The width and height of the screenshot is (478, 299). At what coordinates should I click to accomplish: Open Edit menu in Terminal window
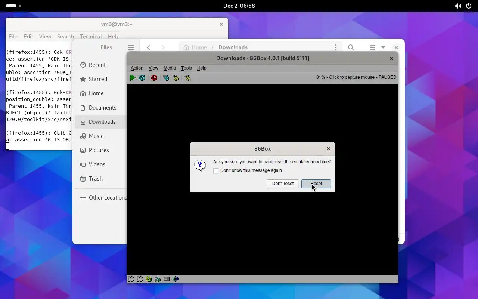pos(28,37)
